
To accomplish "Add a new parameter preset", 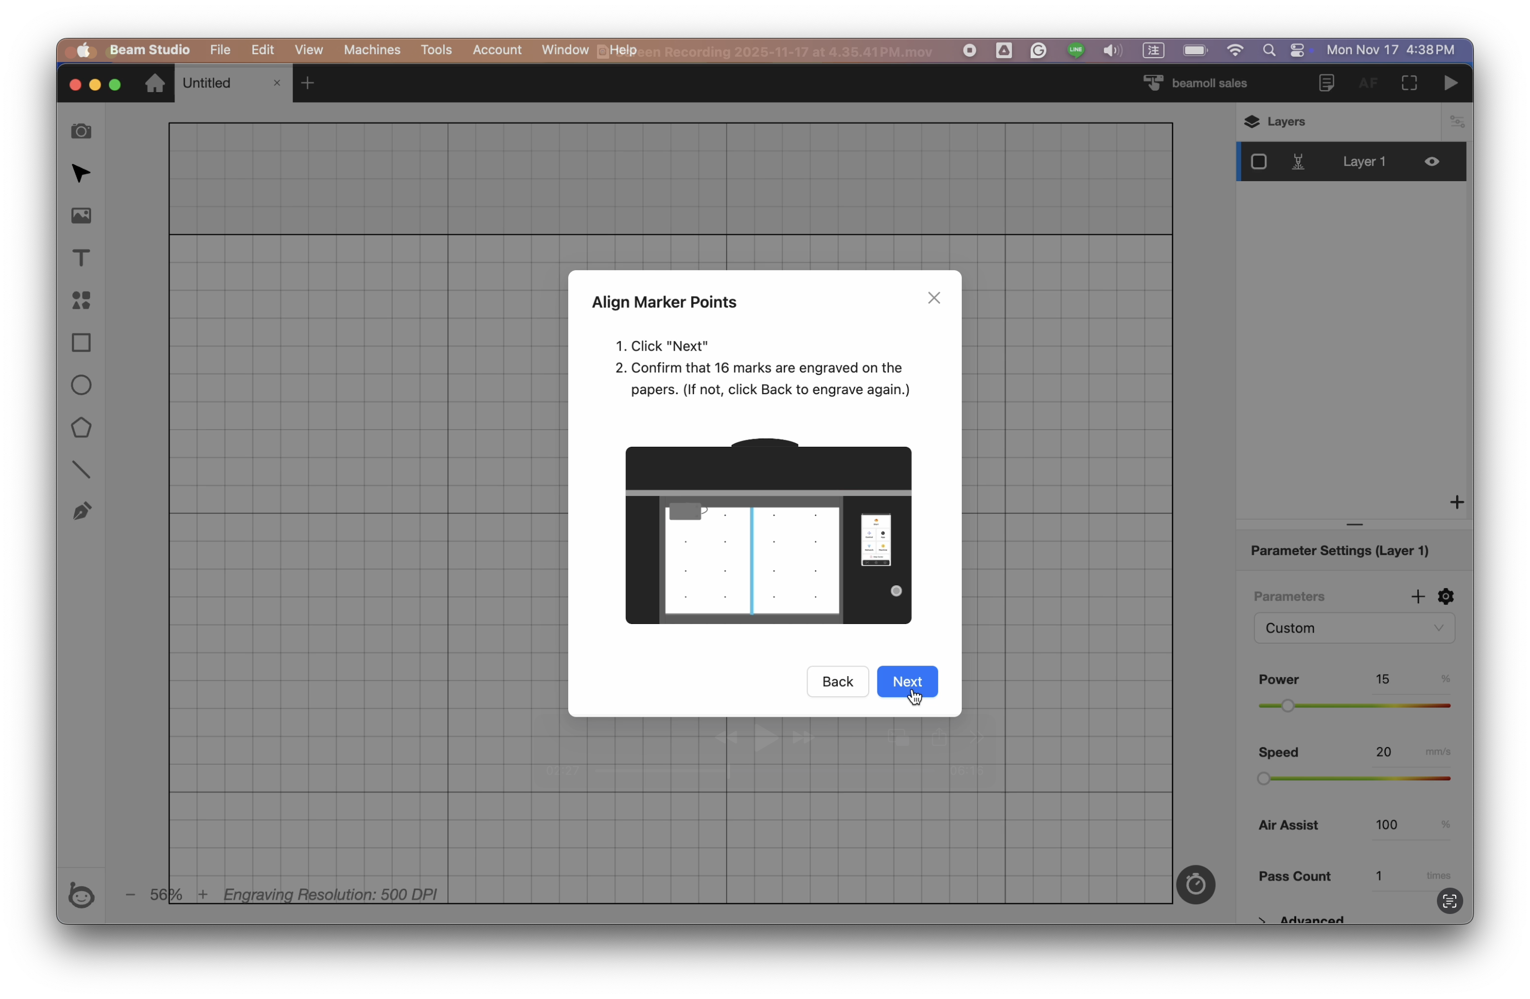I will coord(1418,597).
